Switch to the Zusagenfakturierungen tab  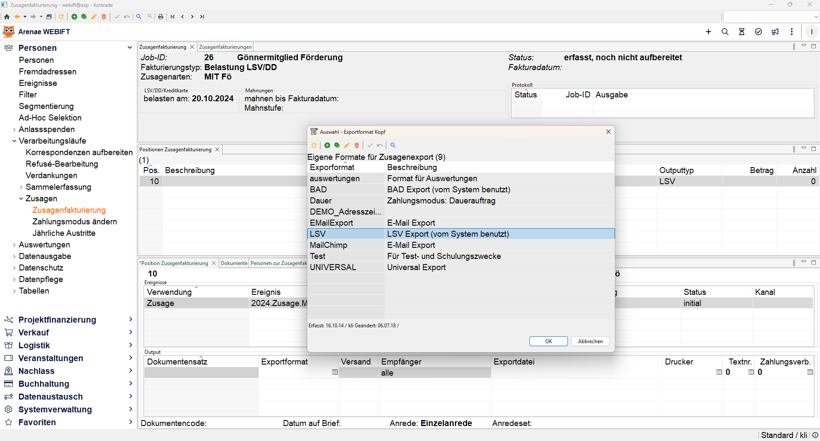point(225,47)
